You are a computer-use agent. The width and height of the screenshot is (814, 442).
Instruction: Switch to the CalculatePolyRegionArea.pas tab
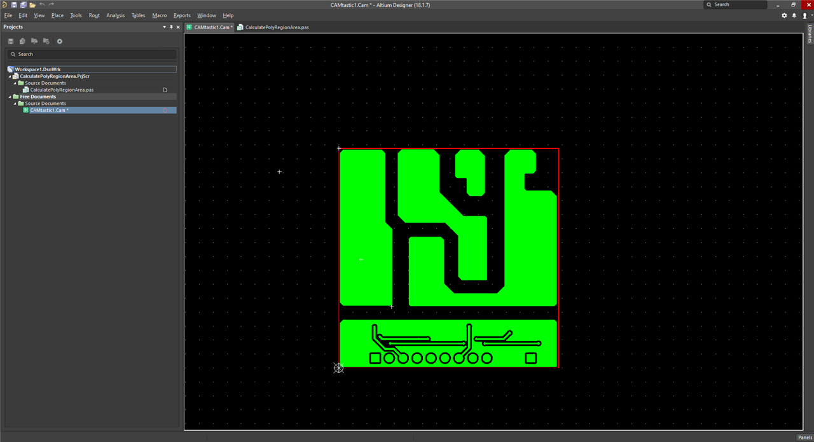pos(273,27)
